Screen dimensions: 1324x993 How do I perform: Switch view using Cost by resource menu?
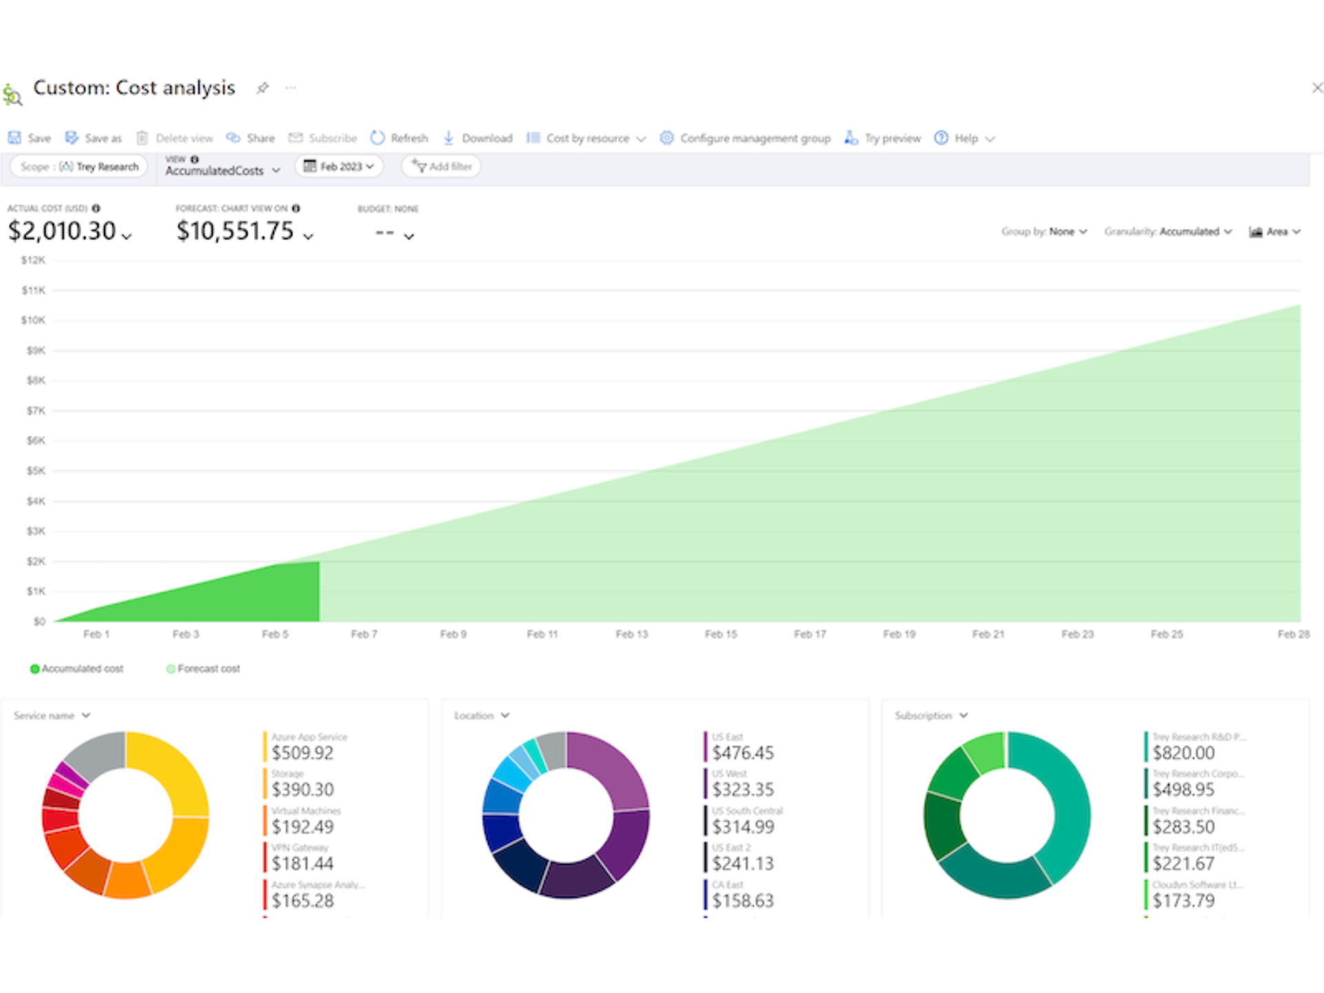(588, 138)
